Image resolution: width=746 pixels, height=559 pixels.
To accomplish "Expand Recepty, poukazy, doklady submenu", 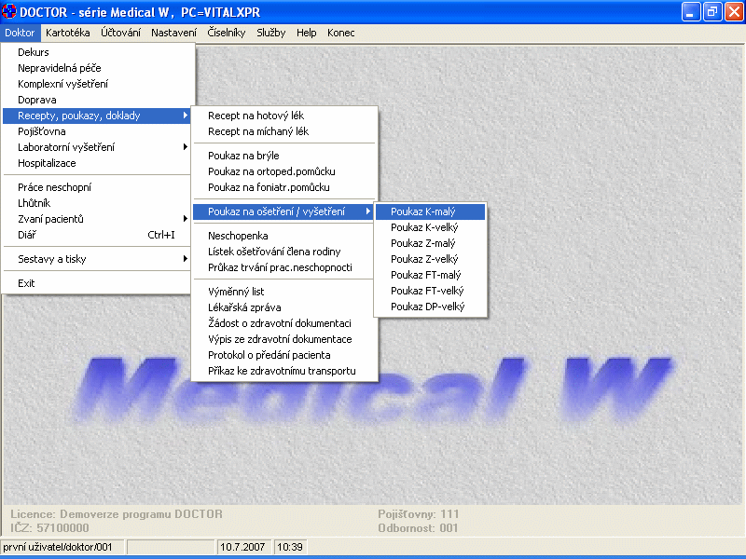I will [97, 116].
